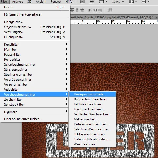Choose Radialer Weichzeichner option
The width and height of the screenshot is (158, 158).
91,124
